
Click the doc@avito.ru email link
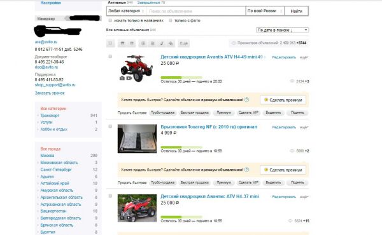(46, 67)
